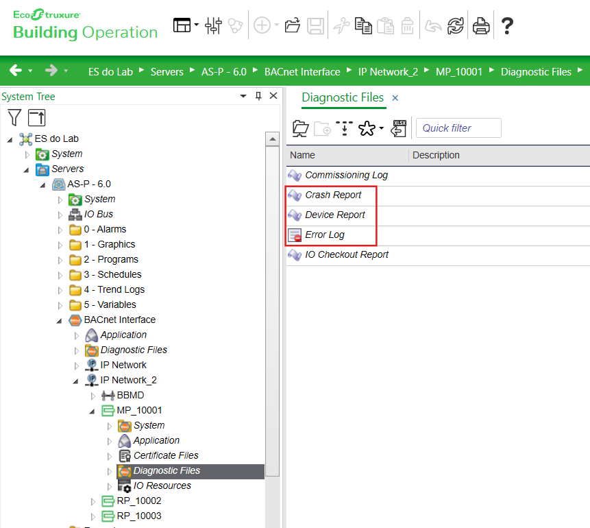Open the Back history dropdown arrow
This screenshot has height=528, width=590.
pyautogui.click(x=30, y=71)
